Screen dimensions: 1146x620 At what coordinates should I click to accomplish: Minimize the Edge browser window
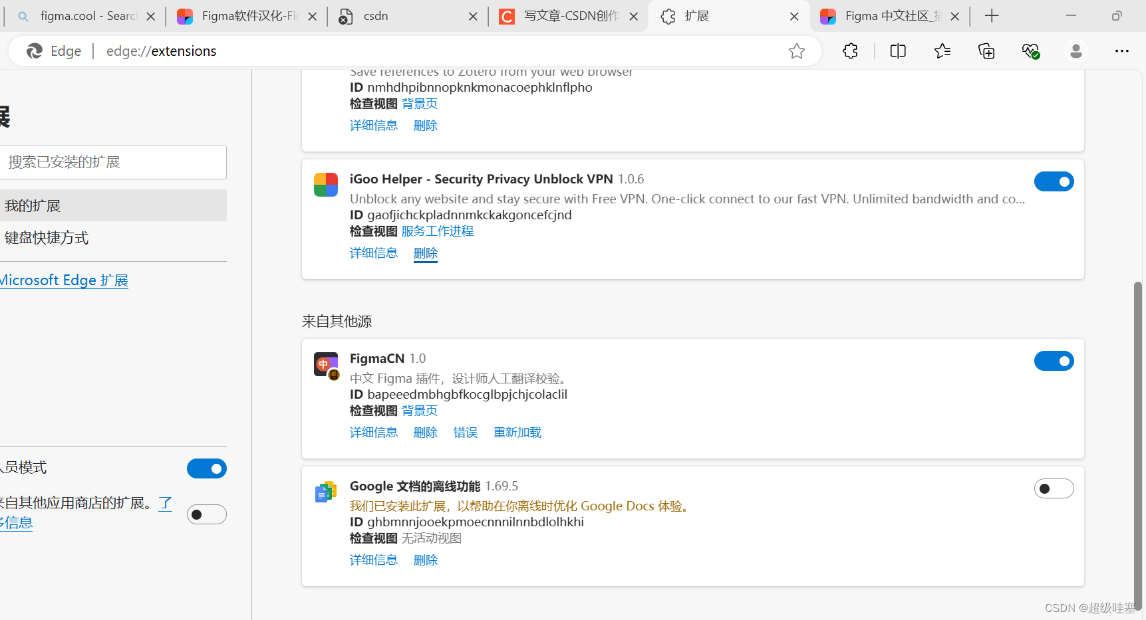click(1071, 16)
